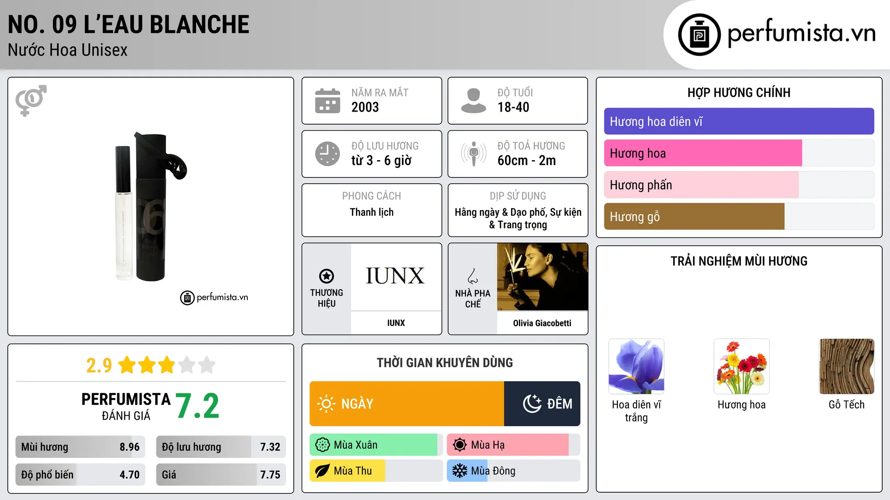Image resolution: width=890 pixels, height=500 pixels.
Task: Click the clock icon beside Độ lưu hương
Action: point(328,154)
